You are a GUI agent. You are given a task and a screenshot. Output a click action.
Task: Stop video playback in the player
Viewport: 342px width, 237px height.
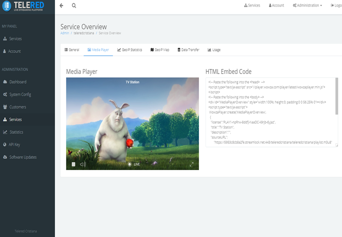[x=74, y=164]
